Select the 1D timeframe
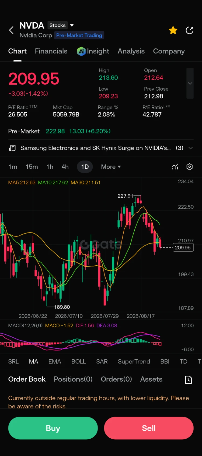 85,167
